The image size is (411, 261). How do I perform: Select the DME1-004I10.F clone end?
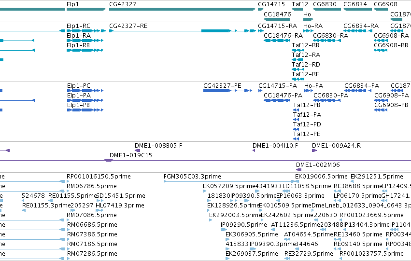[x=254, y=151]
